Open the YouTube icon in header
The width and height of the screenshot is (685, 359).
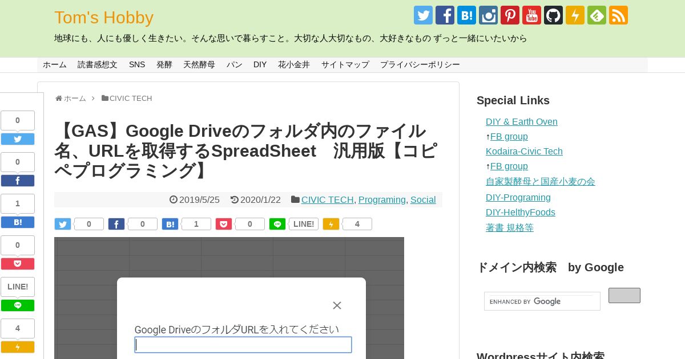[x=531, y=15]
